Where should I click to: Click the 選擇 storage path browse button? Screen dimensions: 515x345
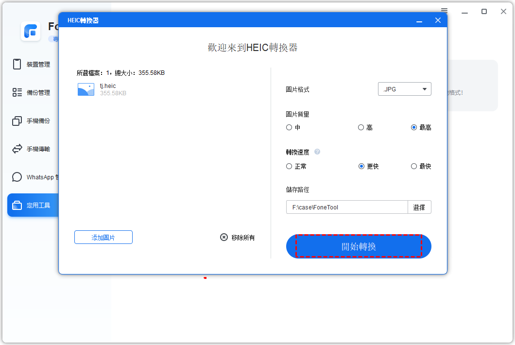(419, 207)
